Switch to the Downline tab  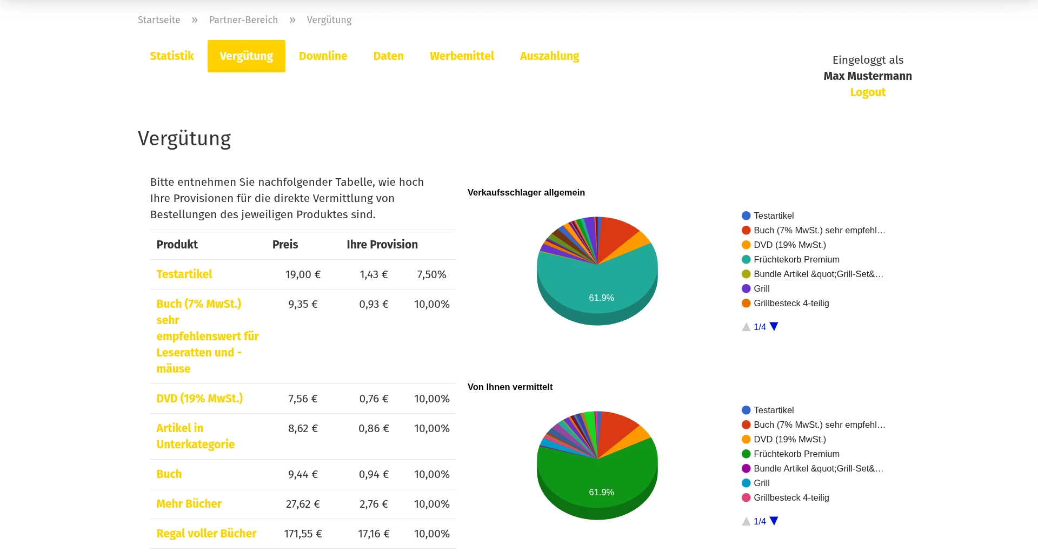pos(323,56)
